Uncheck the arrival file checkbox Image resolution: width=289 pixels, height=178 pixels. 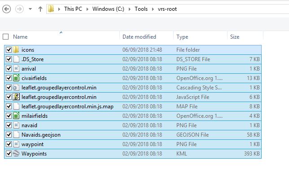pyautogui.click(x=9, y=68)
